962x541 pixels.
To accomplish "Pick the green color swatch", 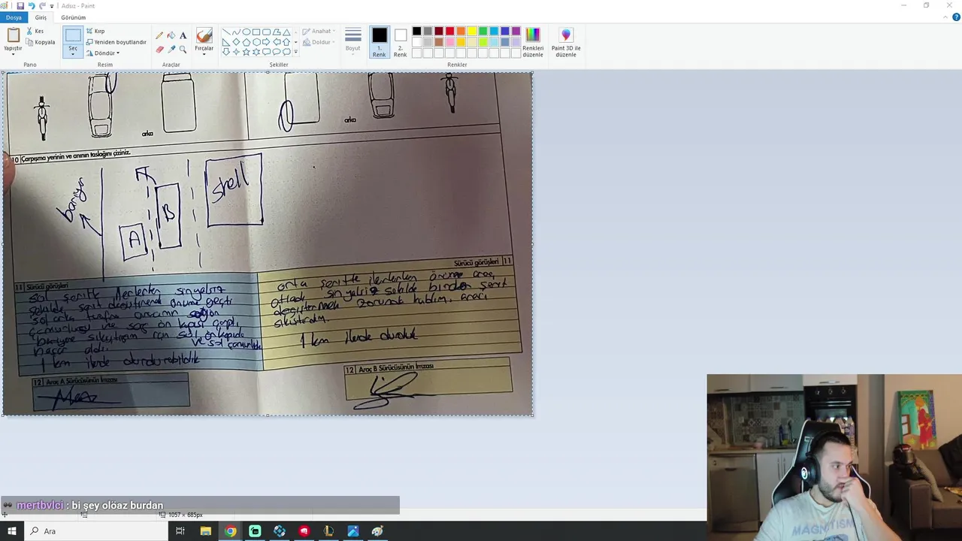I will click(483, 31).
